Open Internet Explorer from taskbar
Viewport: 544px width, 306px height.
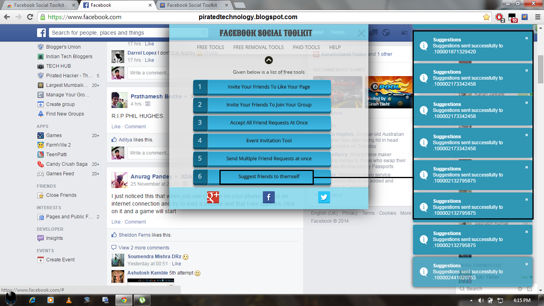pyautogui.click(x=33, y=300)
